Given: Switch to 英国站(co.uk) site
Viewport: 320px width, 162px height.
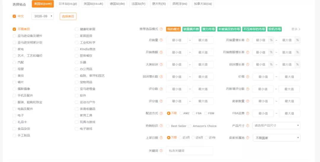Looking at the screenshot, I should coord(93,4).
